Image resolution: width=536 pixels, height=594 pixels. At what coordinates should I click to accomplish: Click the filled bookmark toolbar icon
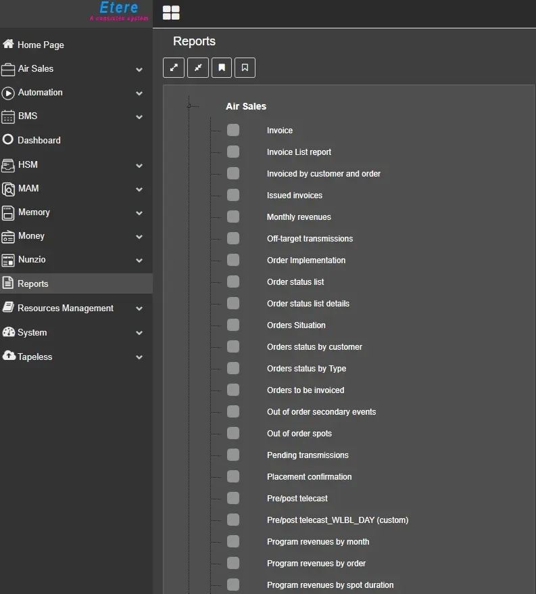tap(221, 68)
